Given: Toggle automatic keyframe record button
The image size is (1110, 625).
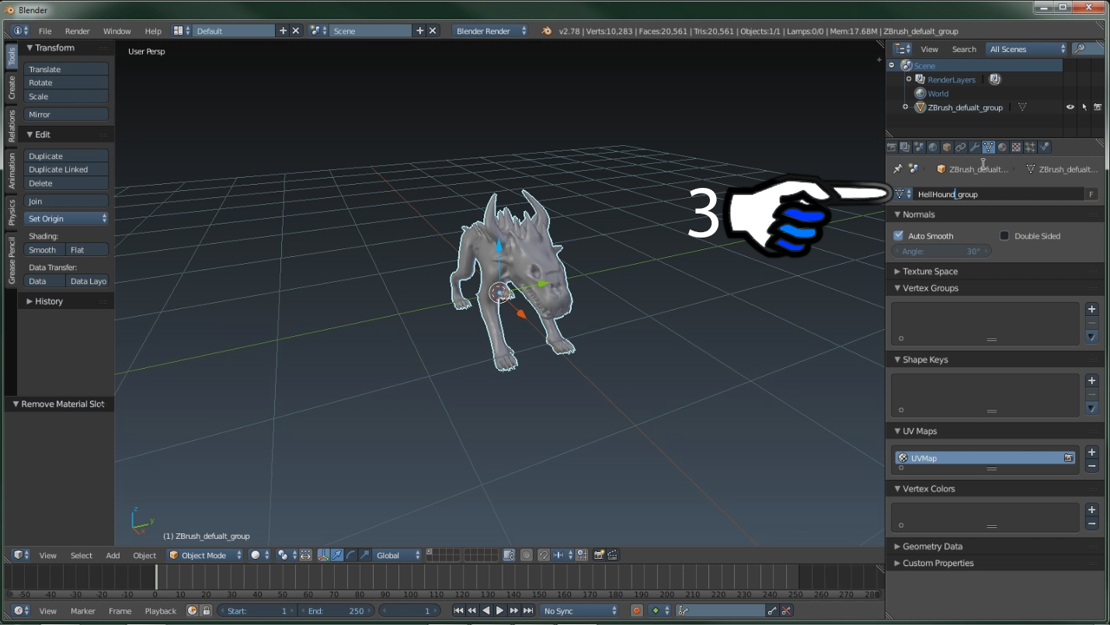Looking at the screenshot, I should click(637, 611).
